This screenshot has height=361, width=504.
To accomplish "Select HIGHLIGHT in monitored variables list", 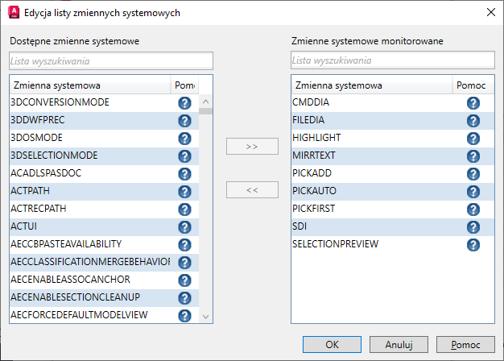I will click(316, 138).
